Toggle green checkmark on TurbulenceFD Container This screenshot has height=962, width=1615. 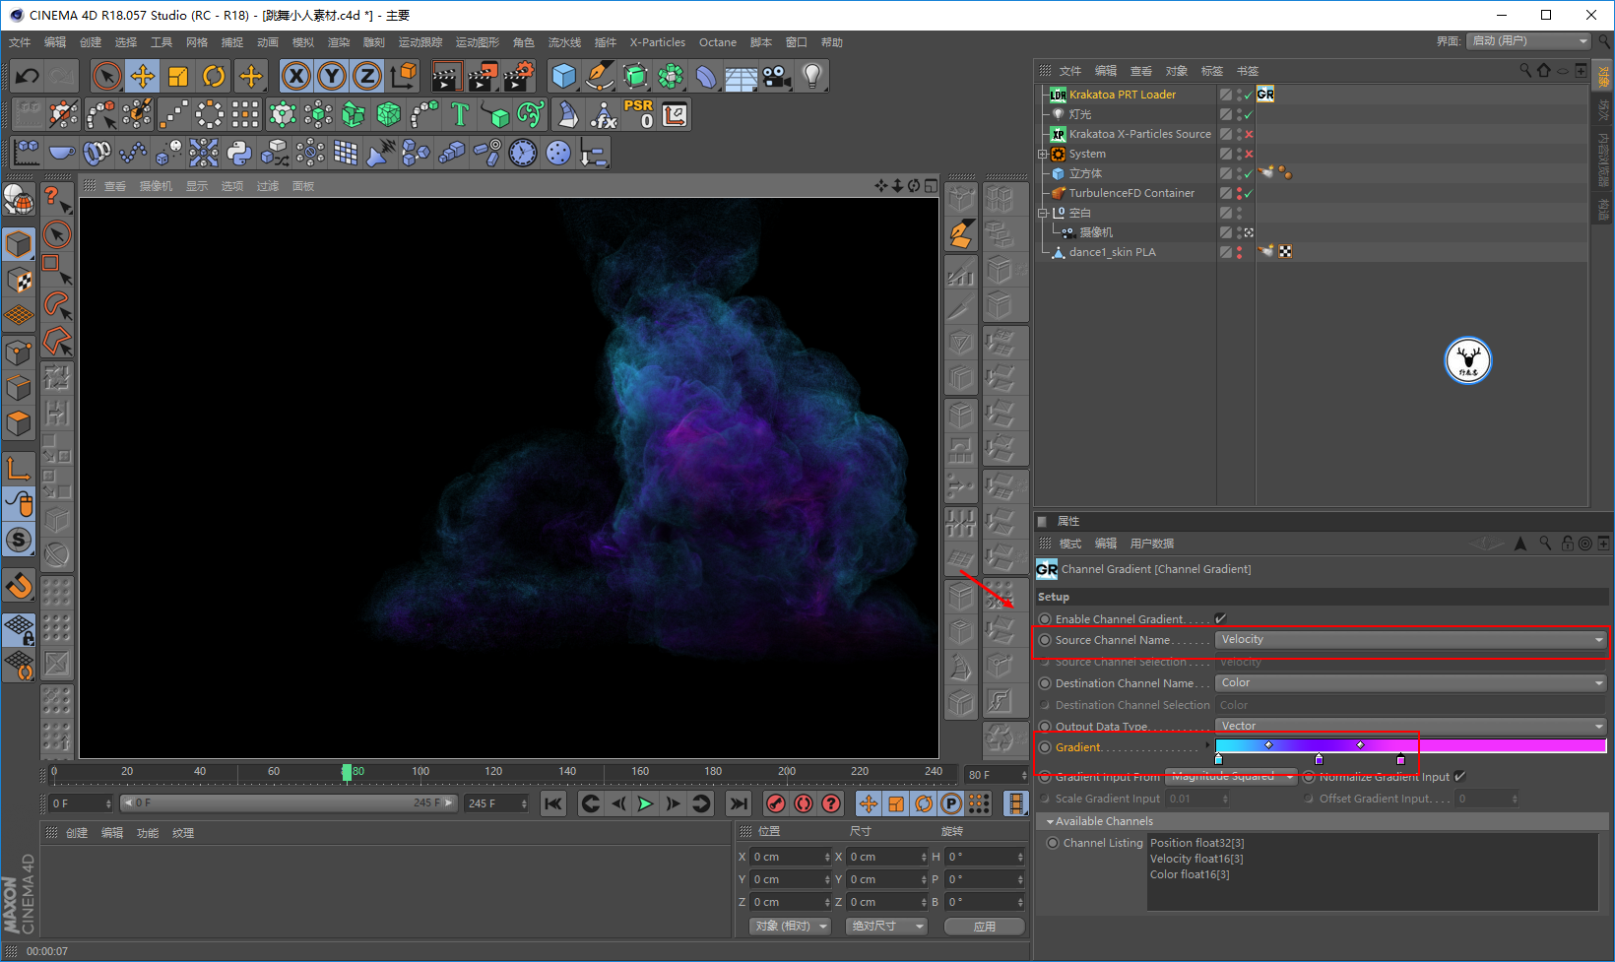1249,193
